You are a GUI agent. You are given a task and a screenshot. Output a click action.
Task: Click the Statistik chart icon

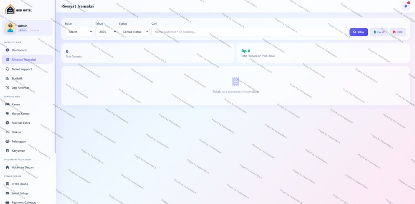pyautogui.click(x=7, y=78)
